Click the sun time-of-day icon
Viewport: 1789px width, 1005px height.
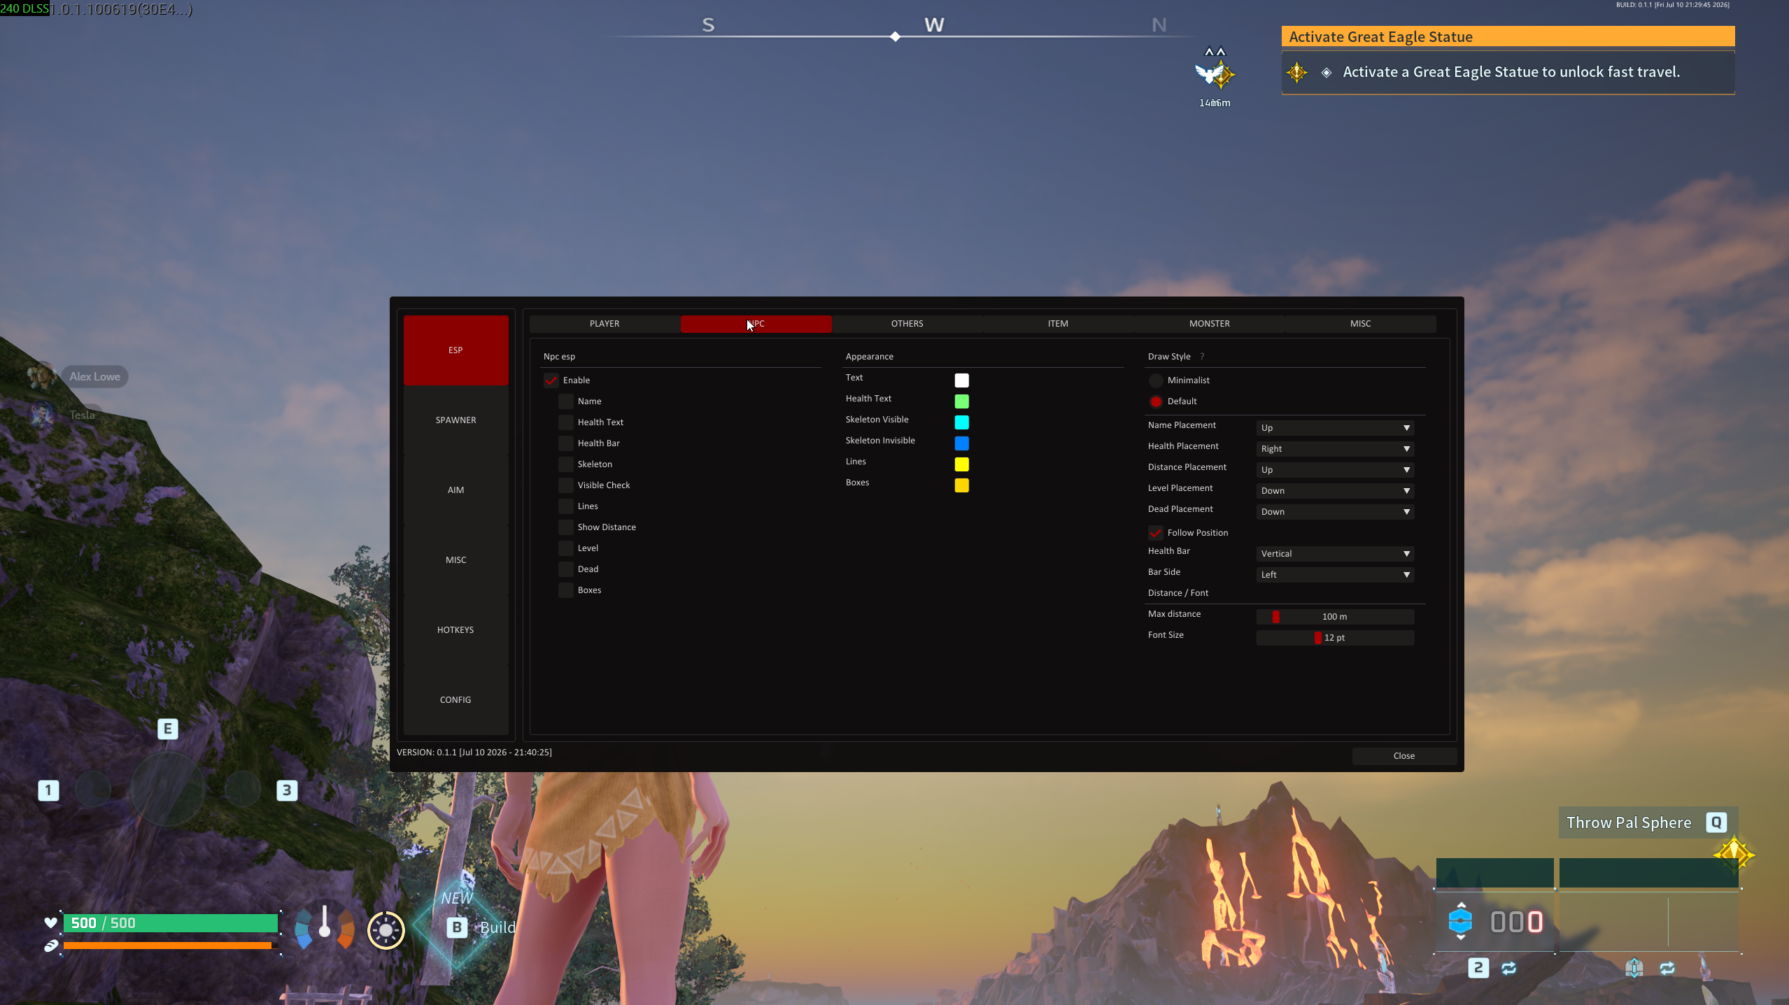point(386,929)
